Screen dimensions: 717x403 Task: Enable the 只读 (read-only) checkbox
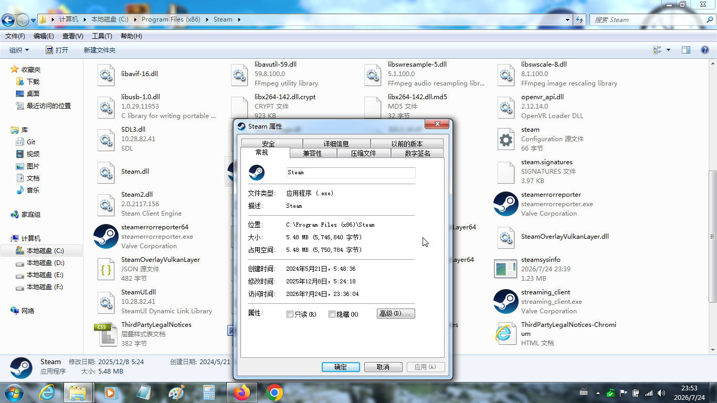tap(290, 314)
